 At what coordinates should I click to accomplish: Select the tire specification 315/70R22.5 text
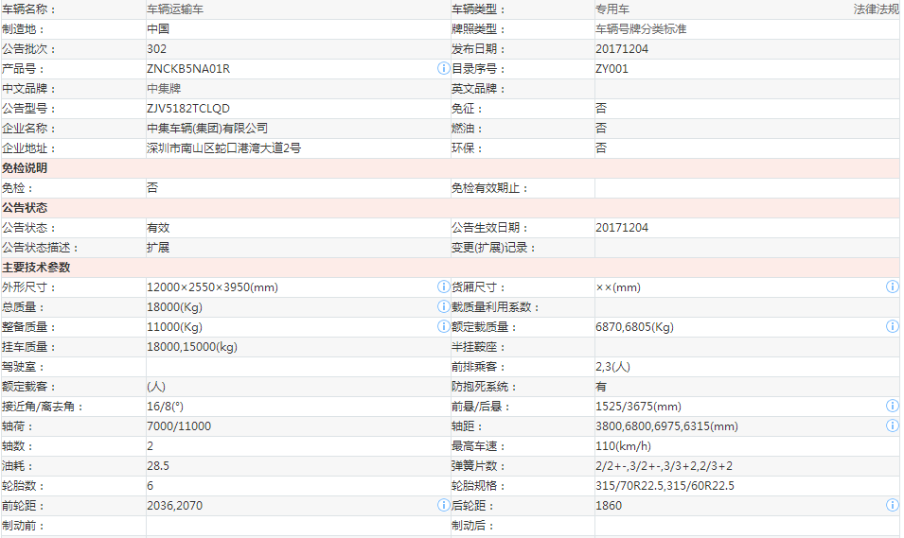(629, 486)
